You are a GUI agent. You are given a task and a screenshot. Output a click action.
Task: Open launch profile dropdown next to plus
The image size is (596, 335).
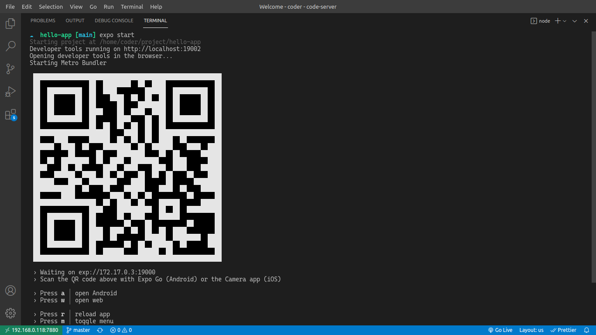pyautogui.click(x=565, y=21)
